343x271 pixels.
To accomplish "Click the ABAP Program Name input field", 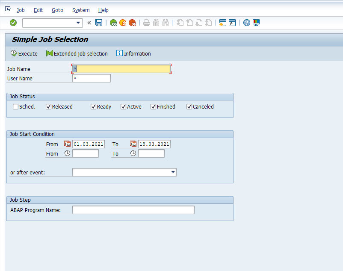I will click(133, 210).
